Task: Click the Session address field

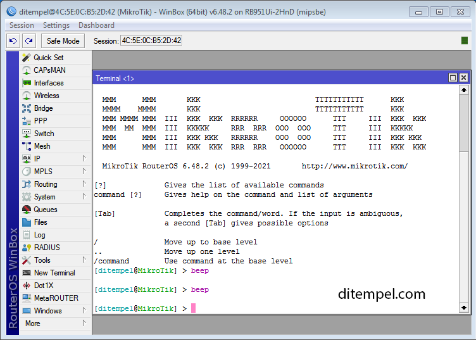Action: click(x=151, y=41)
